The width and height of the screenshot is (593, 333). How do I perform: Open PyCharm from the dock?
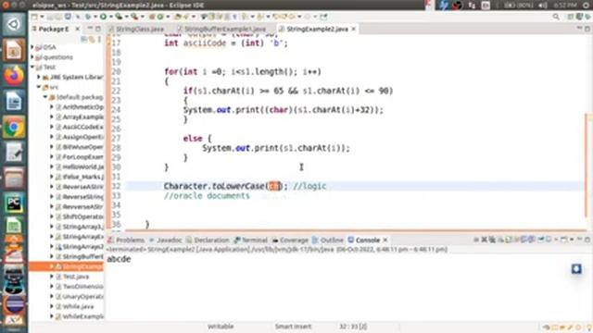14,203
